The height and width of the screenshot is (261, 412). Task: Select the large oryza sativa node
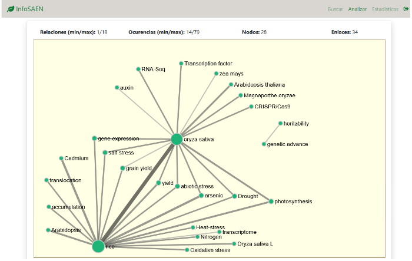pyautogui.click(x=176, y=139)
